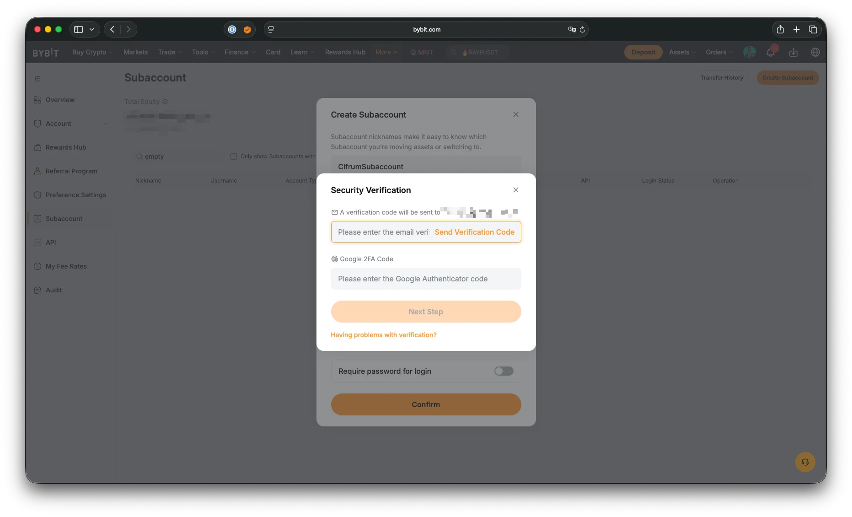Click the subaccount nickname field CifrumSubaccount
Viewport: 852px width, 517px height.
pos(426,166)
